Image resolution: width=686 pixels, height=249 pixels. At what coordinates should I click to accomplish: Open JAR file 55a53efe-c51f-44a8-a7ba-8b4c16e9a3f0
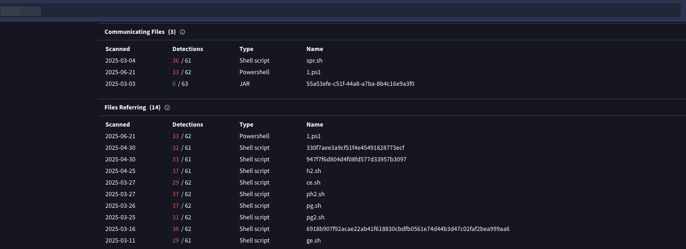coord(360,84)
